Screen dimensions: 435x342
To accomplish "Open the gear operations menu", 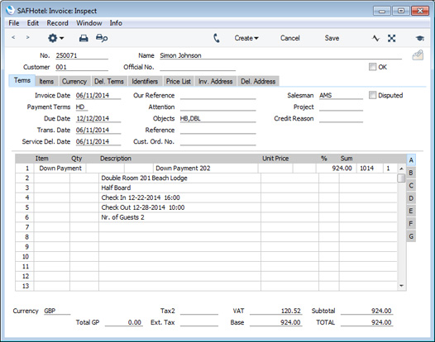I will 55,38.
